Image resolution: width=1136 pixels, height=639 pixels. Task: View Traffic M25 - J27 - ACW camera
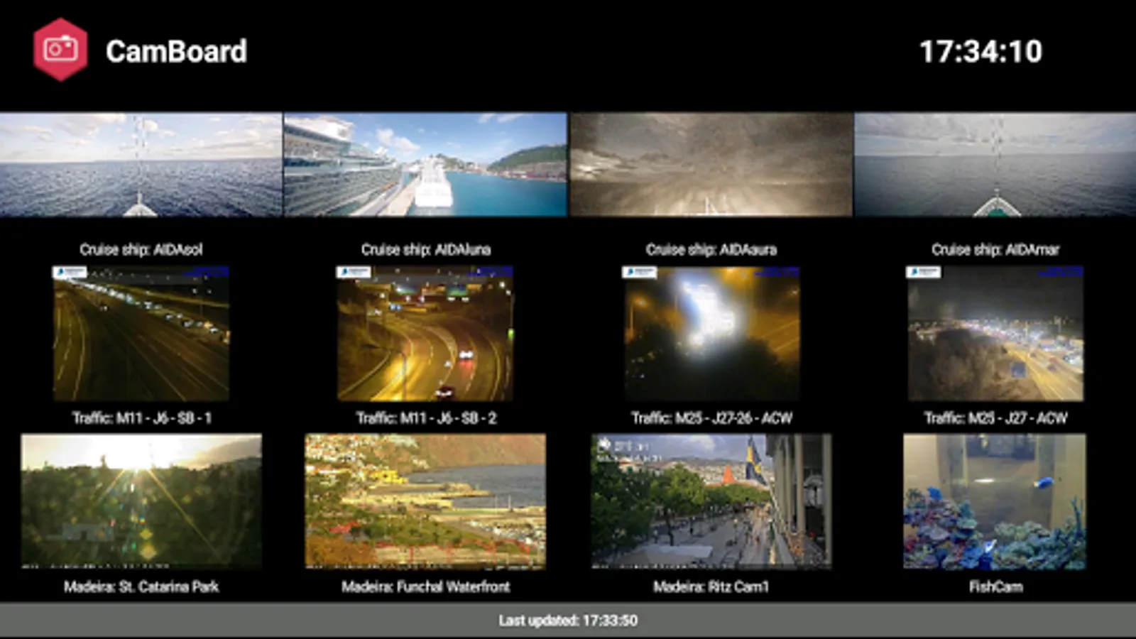[x=995, y=334]
